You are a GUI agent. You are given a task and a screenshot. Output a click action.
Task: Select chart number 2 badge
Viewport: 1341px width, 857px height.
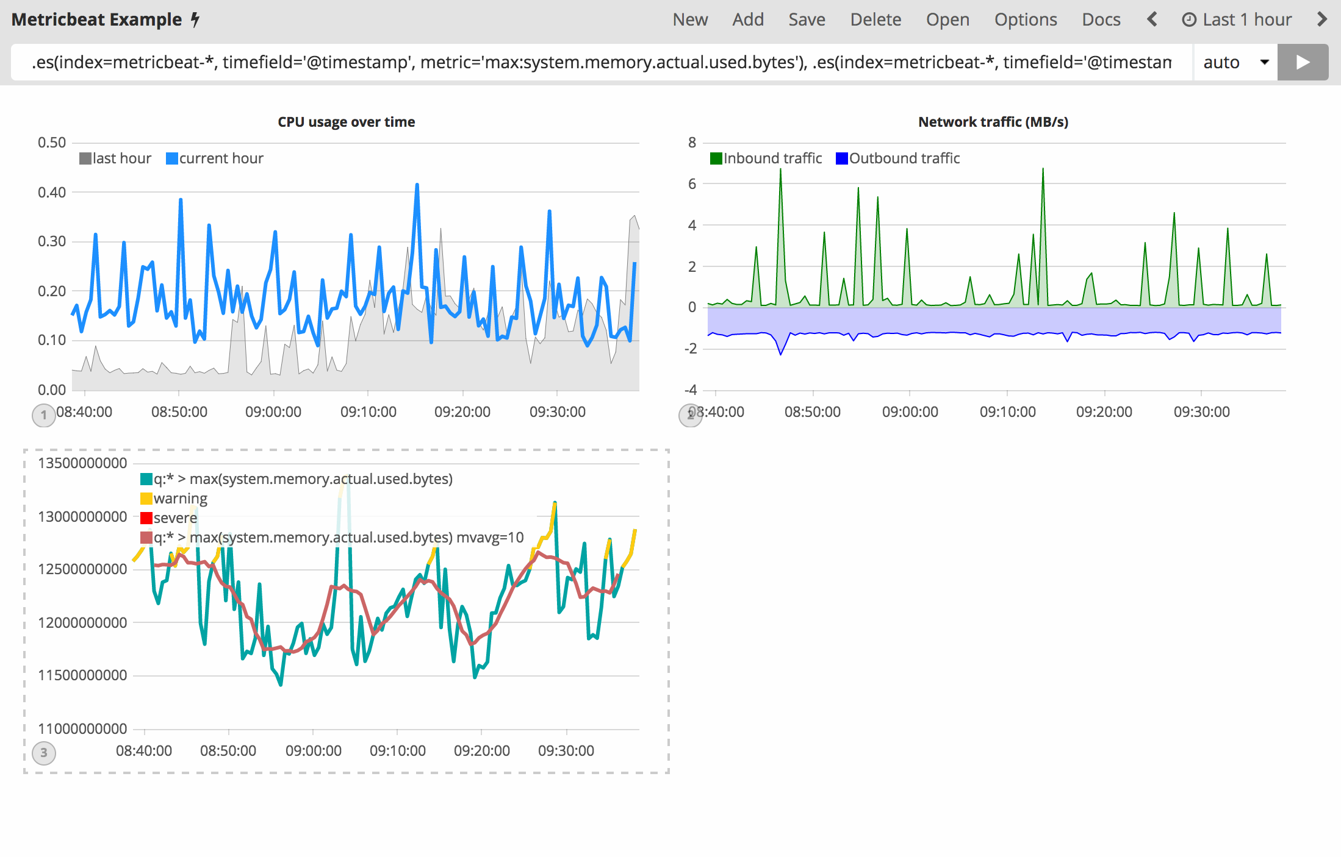pos(690,416)
